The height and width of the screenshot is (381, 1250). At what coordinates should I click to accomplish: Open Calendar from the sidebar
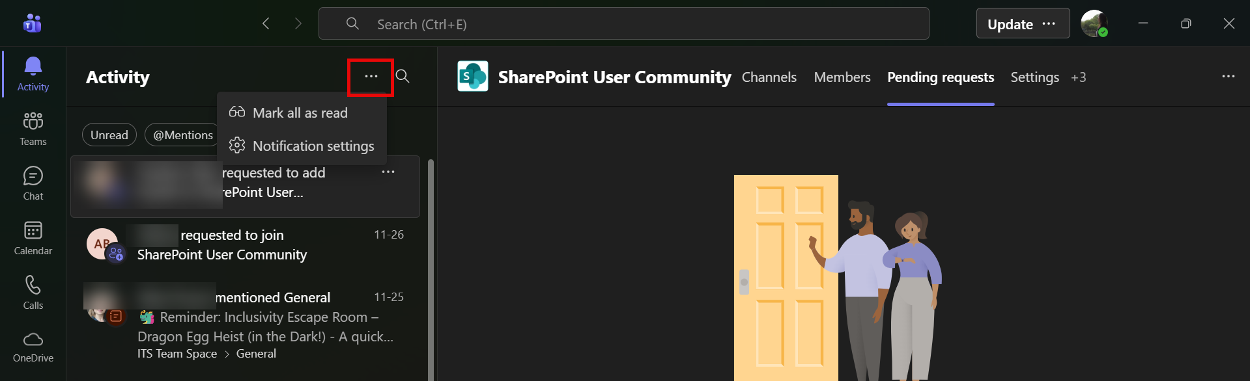tap(33, 238)
